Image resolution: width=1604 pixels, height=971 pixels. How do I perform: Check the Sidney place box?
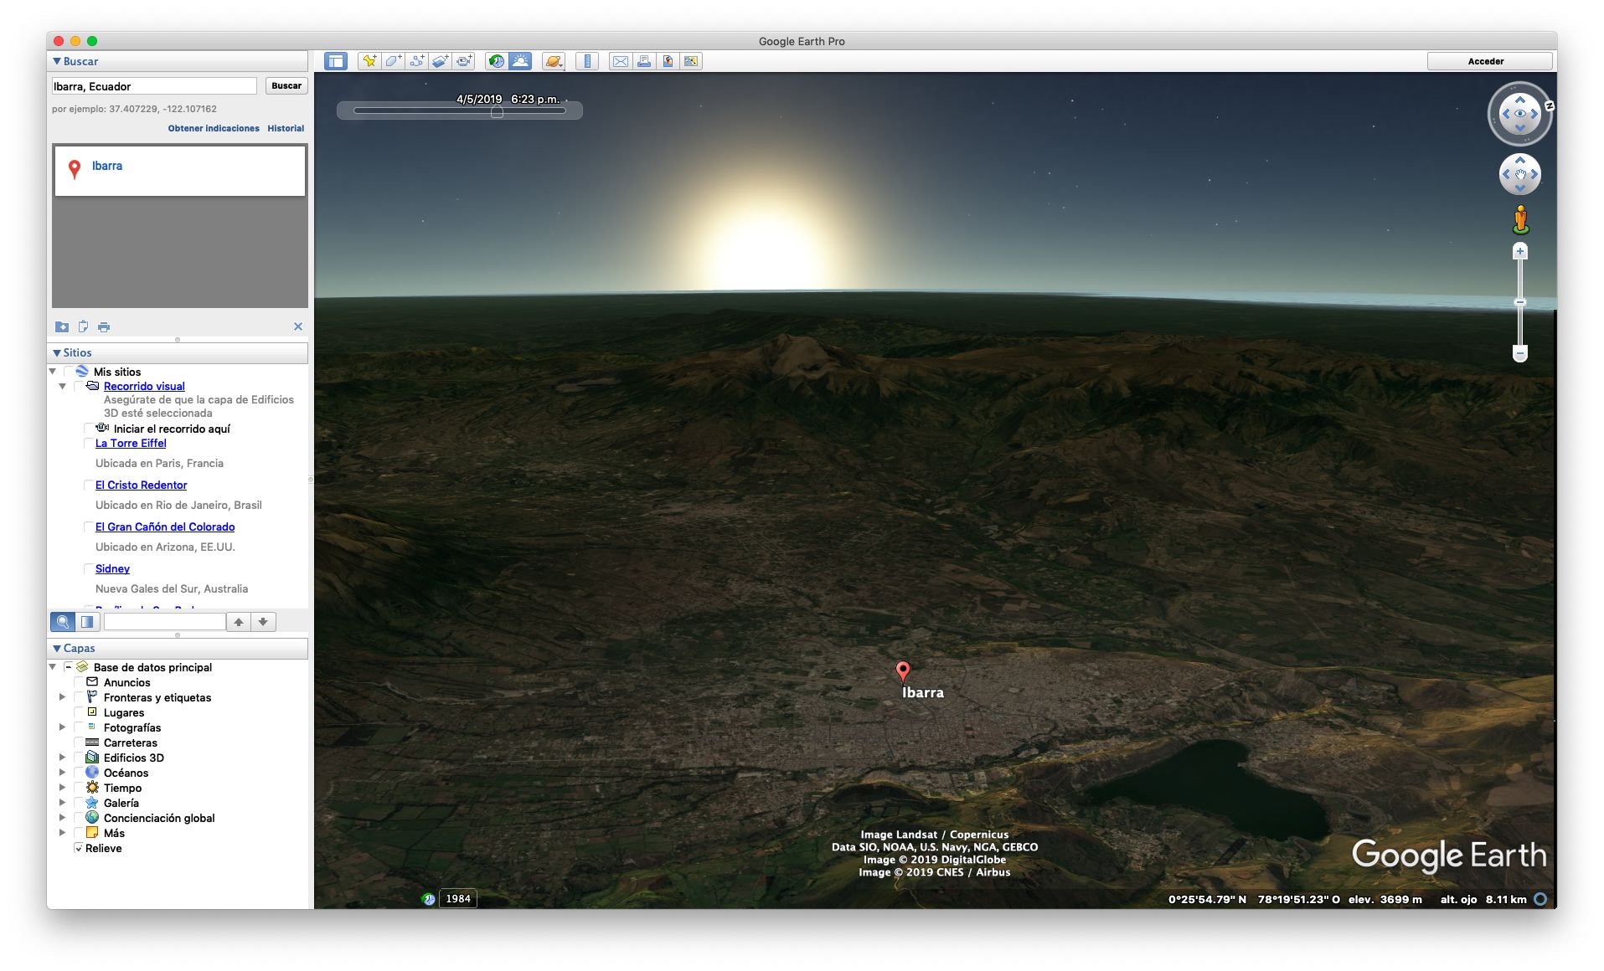pyautogui.click(x=89, y=568)
